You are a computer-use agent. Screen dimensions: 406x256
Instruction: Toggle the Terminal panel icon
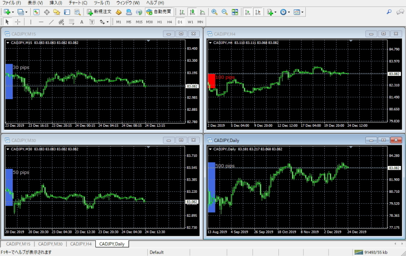coord(67,12)
